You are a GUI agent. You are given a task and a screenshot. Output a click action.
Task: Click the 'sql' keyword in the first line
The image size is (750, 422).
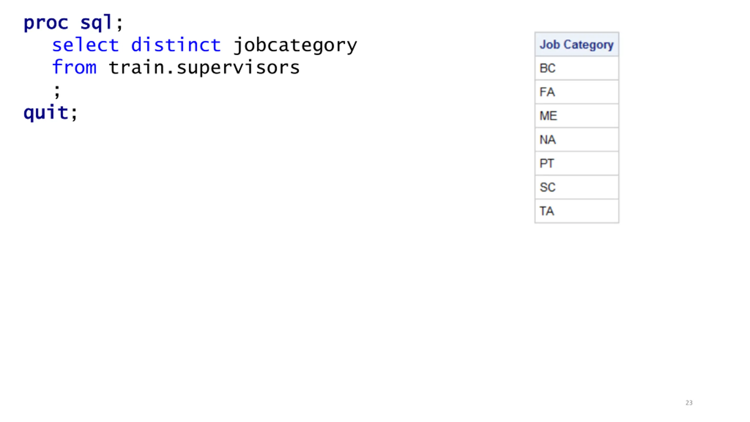96,22
